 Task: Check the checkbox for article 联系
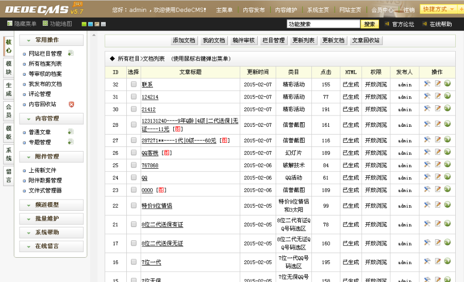pyautogui.click(x=134, y=84)
